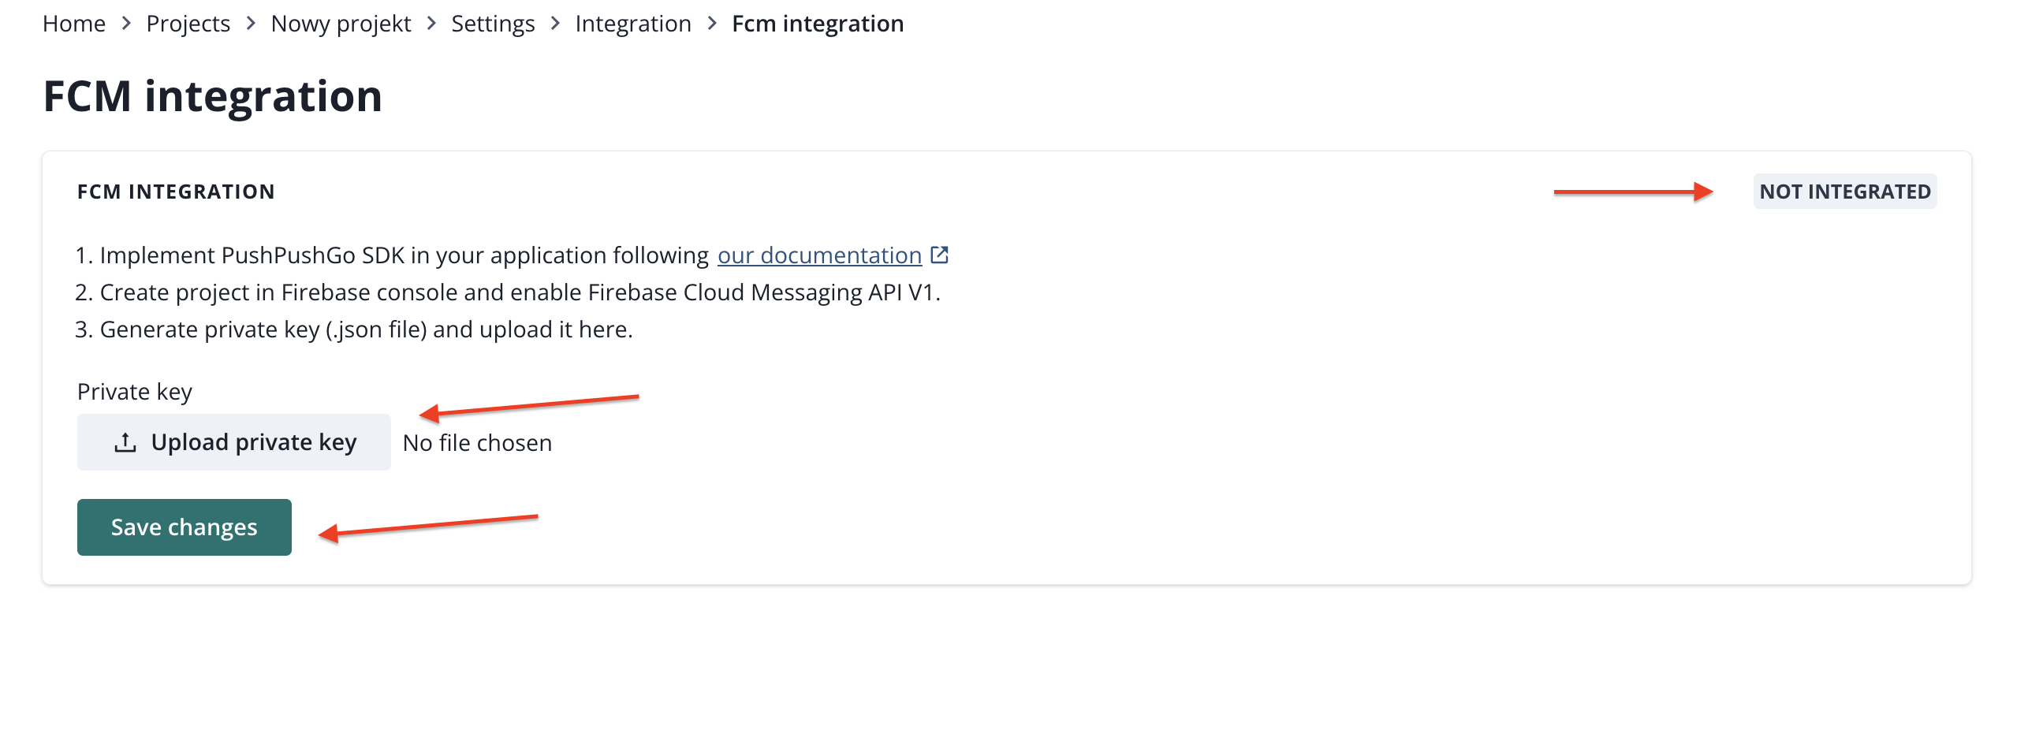Click the "No file chosen" text

click(477, 443)
